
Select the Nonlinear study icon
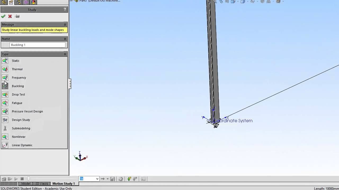(5, 137)
